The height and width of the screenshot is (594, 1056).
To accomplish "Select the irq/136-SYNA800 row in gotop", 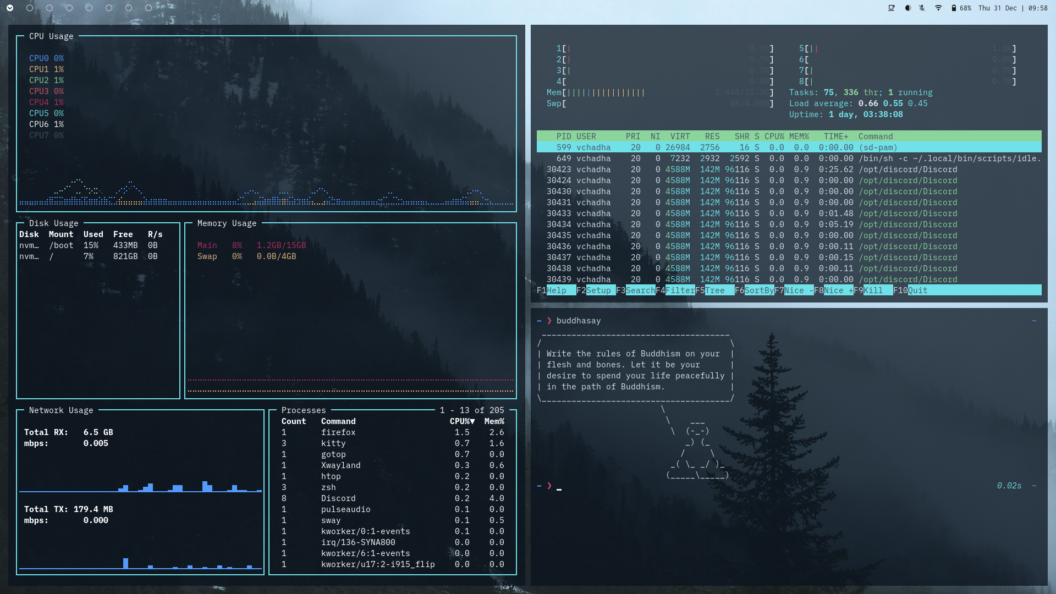I will click(x=393, y=542).
